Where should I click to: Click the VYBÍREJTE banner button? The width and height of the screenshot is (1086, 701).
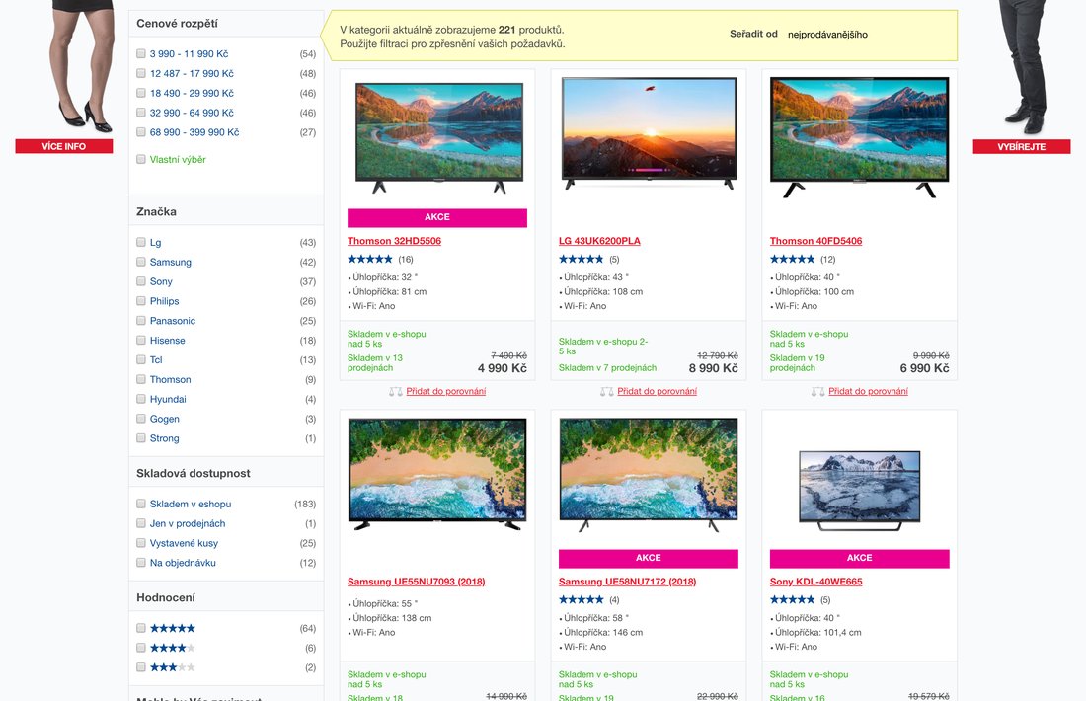[x=1022, y=147]
